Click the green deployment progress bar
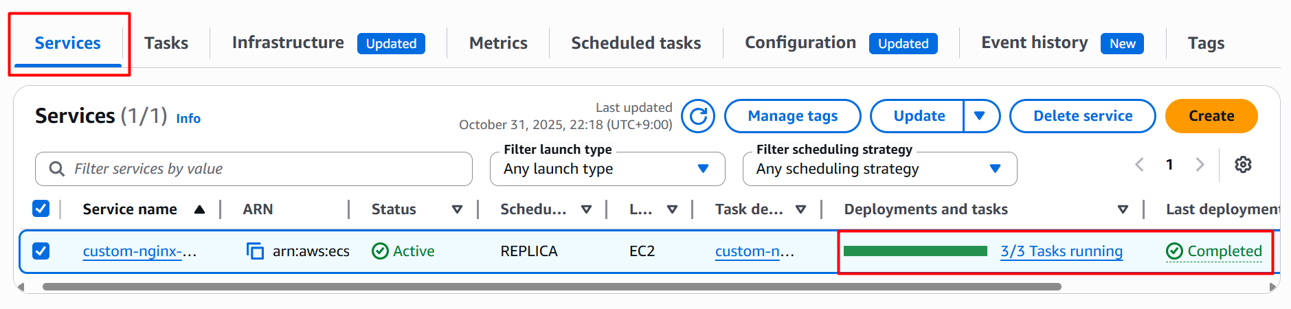The width and height of the screenshot is (1291, 309). pyautogui.click(x=914, y=251)
